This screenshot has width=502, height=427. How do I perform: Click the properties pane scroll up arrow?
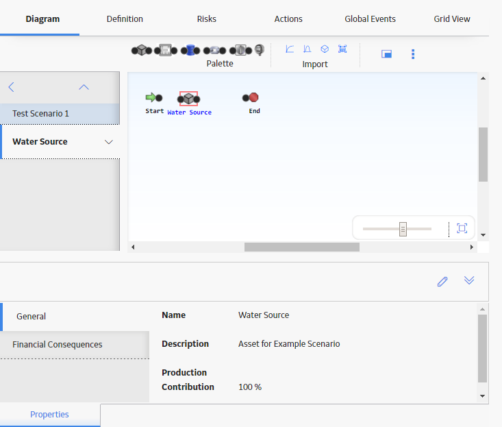point(482,309)
